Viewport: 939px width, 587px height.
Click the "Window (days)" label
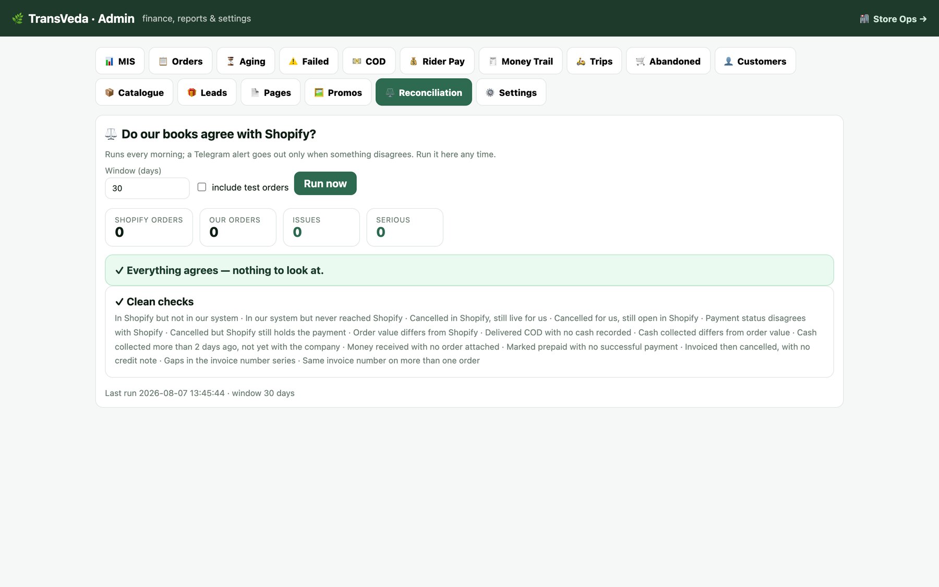[x=133, y=171]
